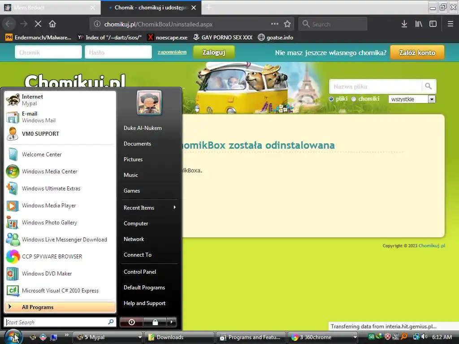
Task: Stop page loading in browser
Action: click(38, 24)
